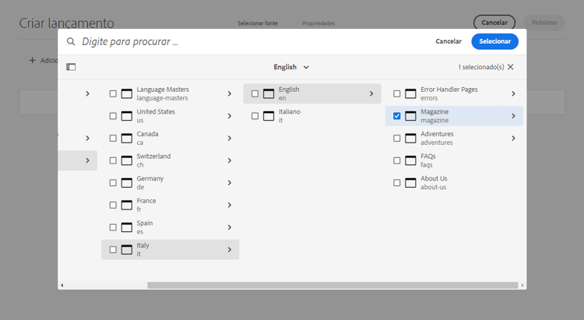Viewport: 584px width, 320px height.
Task: Click Cancelar in the picker dialog
Action: [449, 41]
